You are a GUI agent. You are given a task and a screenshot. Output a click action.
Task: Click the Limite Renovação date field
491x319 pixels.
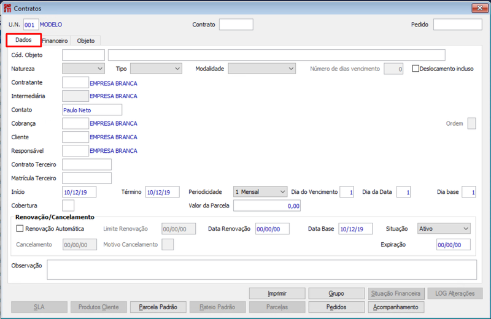point(179,229)
